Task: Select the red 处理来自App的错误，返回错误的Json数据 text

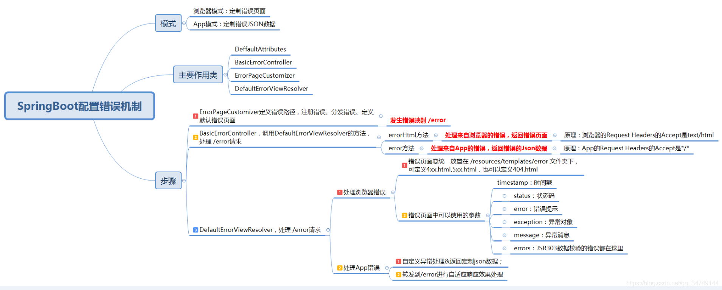Action: pyautogui.click(x=489, y=148)
